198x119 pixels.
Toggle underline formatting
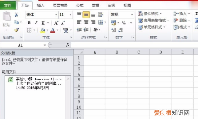click(43, 23)
